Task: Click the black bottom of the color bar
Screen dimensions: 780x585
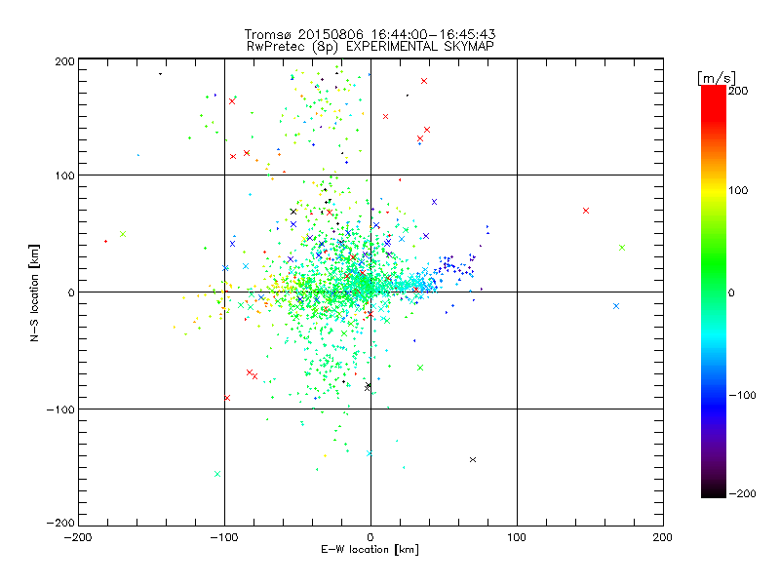Action: click(x=714, y=491)
